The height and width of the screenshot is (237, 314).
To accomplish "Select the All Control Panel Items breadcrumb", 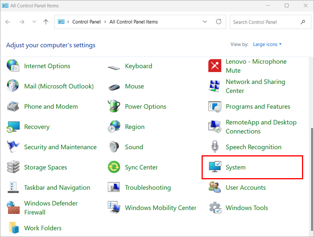I will tap(134, 22).
